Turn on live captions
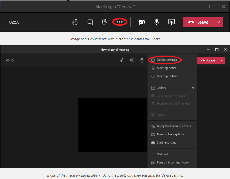This screenshot has height=179, width=230. 172,134
